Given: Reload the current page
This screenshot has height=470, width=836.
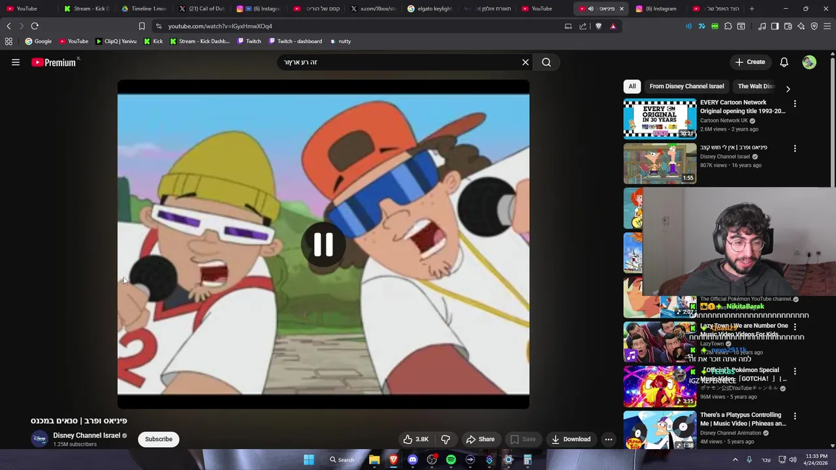Looking at the screenshot, I should [x=35, y=26].
